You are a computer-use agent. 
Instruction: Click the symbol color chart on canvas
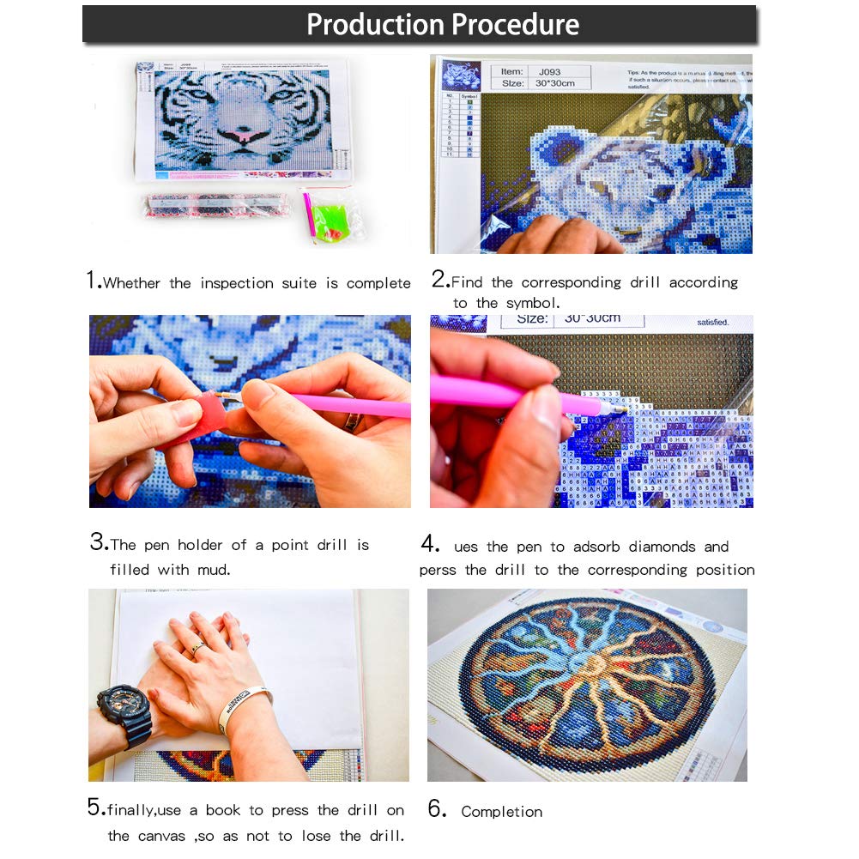coord(461,126)
